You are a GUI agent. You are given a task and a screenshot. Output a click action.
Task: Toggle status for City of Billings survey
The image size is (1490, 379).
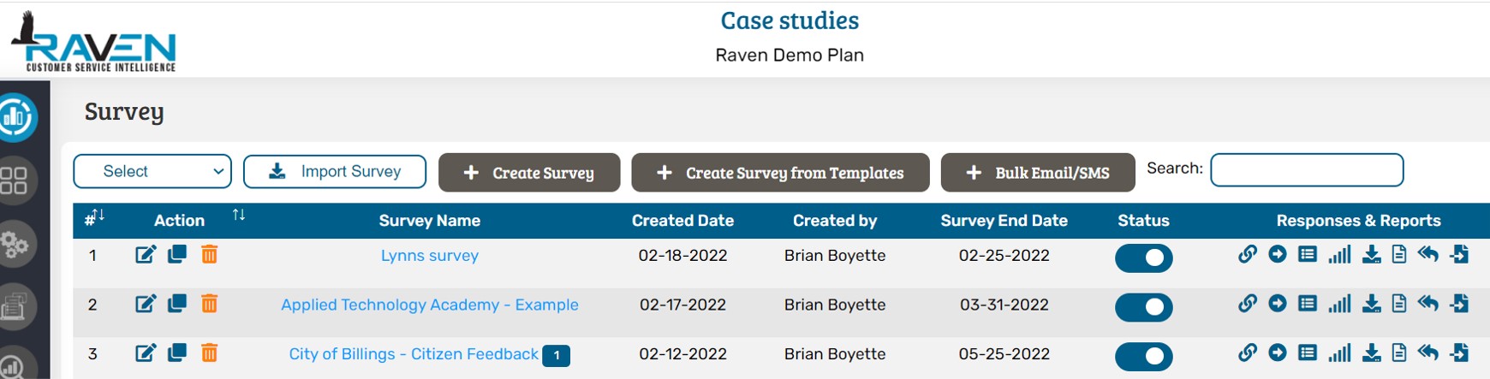click(x=1144, y=355)
